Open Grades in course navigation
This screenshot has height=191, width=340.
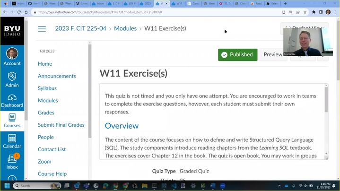[46, 113]
